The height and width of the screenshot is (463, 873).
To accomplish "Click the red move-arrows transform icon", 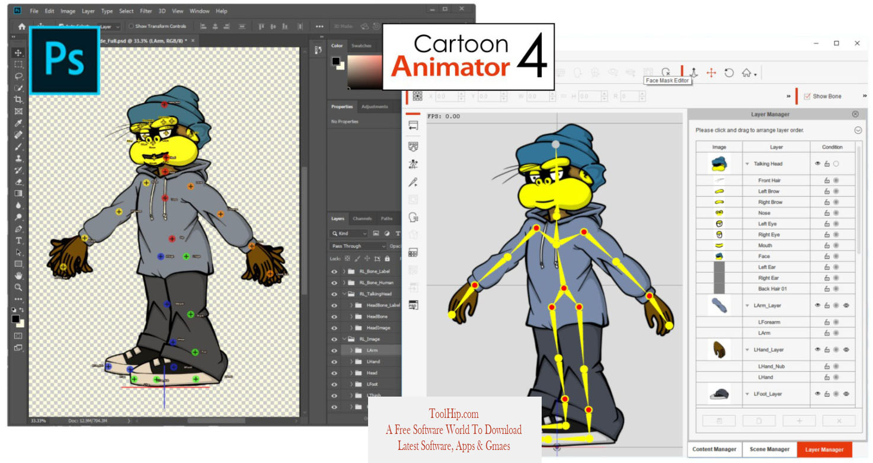I will (711, 73).
